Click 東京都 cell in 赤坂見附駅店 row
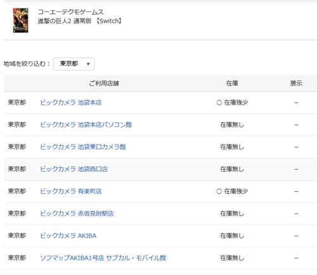Viewport: 317px width, 275px height. point(17,214)
